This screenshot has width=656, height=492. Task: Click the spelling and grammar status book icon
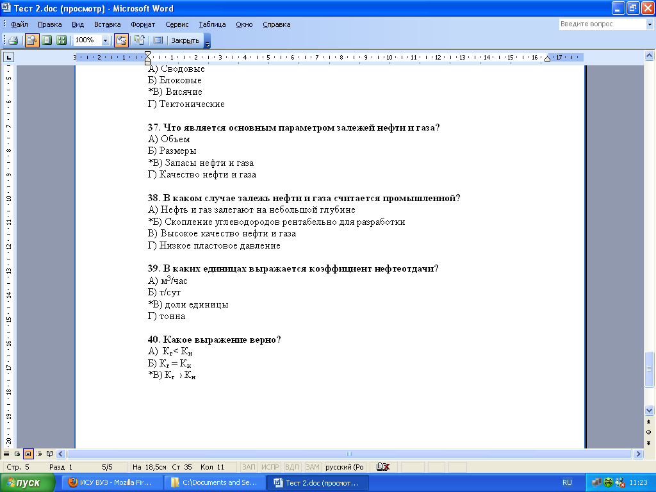point(383,467)
